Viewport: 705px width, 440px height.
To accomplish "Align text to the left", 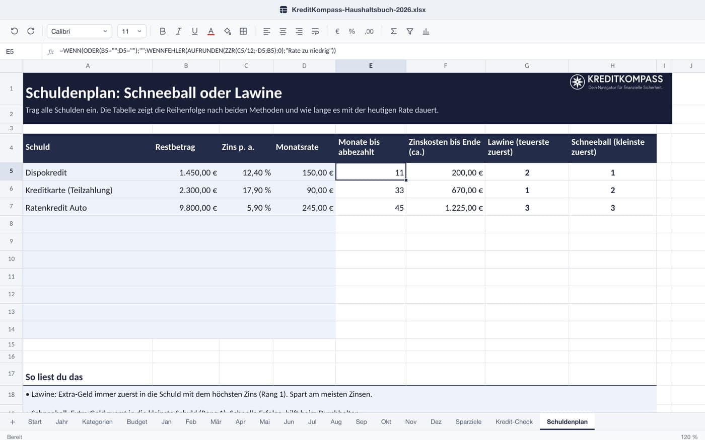I will click(x=266, y=31).
